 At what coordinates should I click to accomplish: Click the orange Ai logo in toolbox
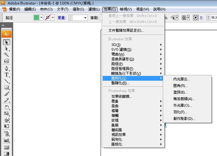[x=7, y=34]
